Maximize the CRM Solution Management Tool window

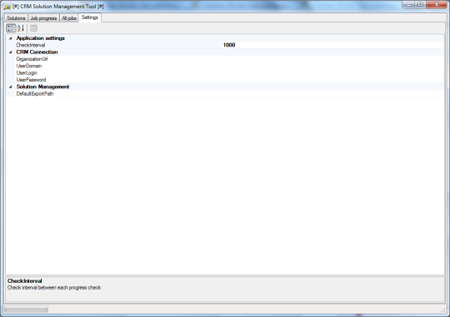[x=421, y=5]
